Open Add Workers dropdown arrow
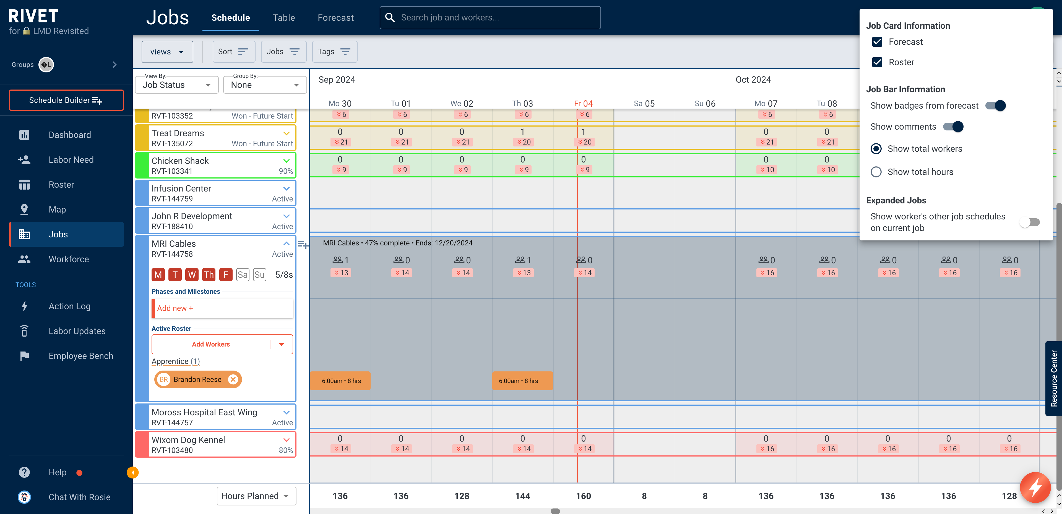 pos(282,344)
